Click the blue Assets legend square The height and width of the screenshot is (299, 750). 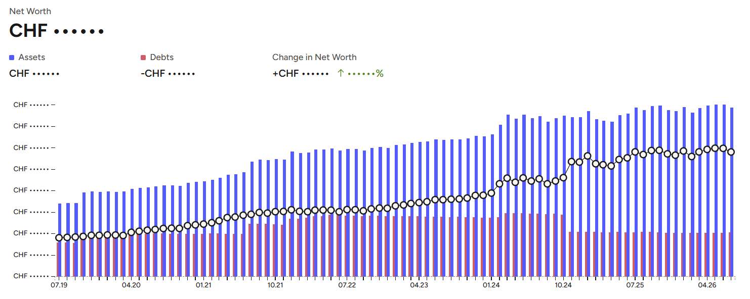tap(12, 58)
